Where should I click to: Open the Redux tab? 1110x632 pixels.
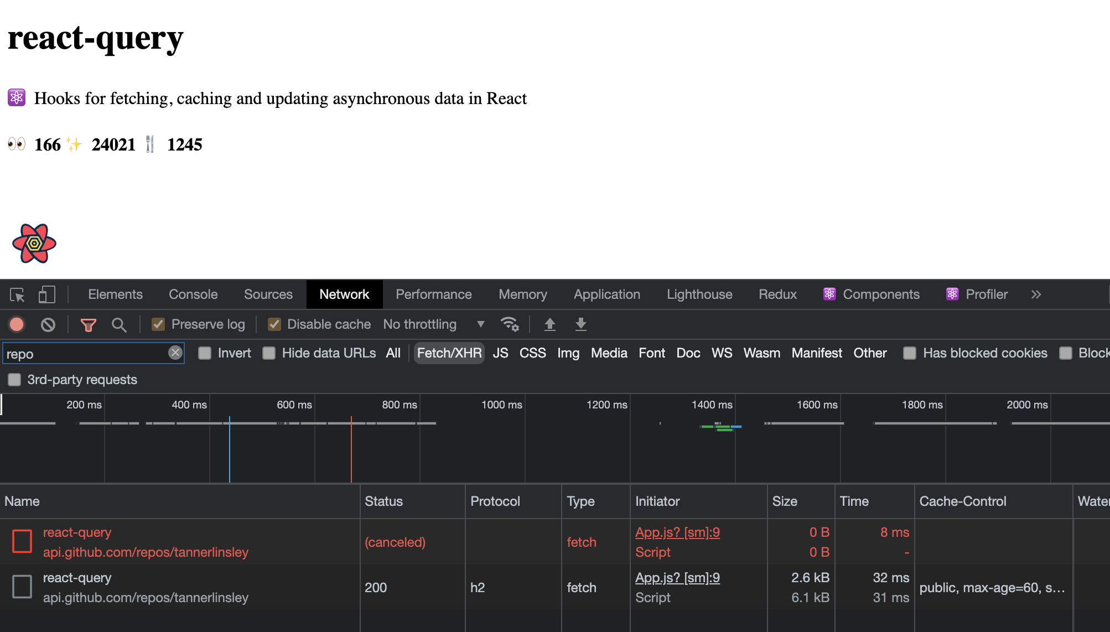pyautogui.click(x=777, y=294)
